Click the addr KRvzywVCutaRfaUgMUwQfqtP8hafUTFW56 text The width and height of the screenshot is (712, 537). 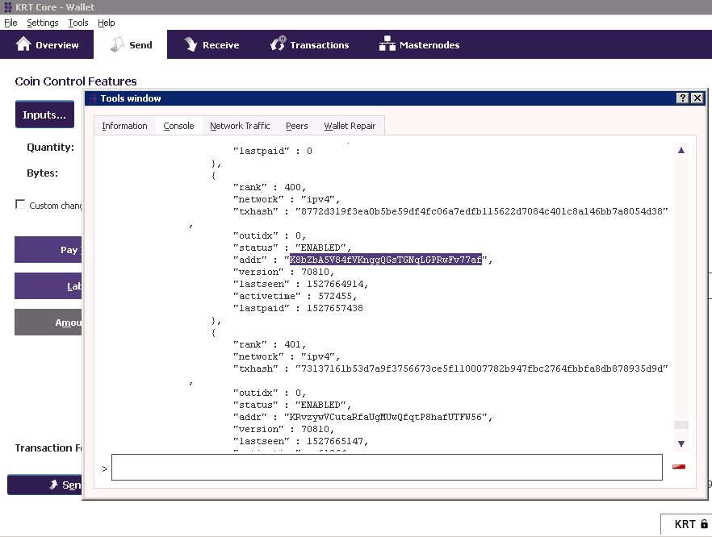point(386,417)
